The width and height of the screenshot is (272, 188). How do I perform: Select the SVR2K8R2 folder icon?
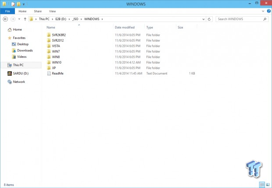[49, 35]
